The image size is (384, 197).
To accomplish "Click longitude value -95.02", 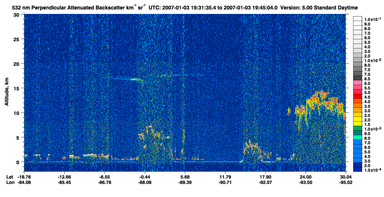I will (346, 182).
